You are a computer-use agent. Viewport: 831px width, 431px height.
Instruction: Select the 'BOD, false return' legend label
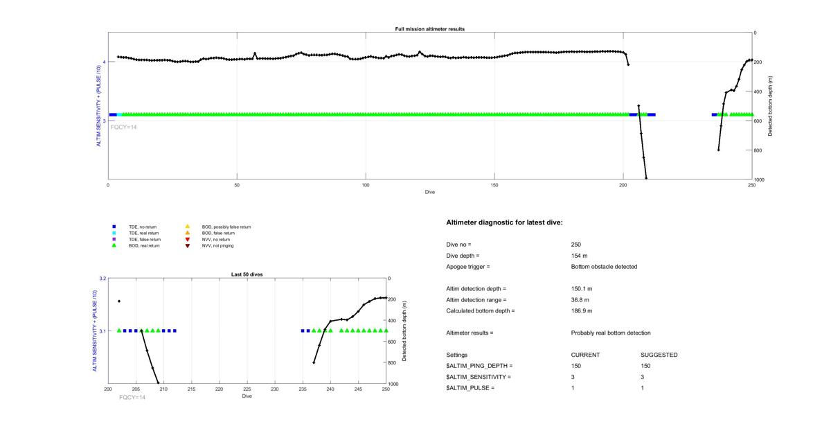218,233
